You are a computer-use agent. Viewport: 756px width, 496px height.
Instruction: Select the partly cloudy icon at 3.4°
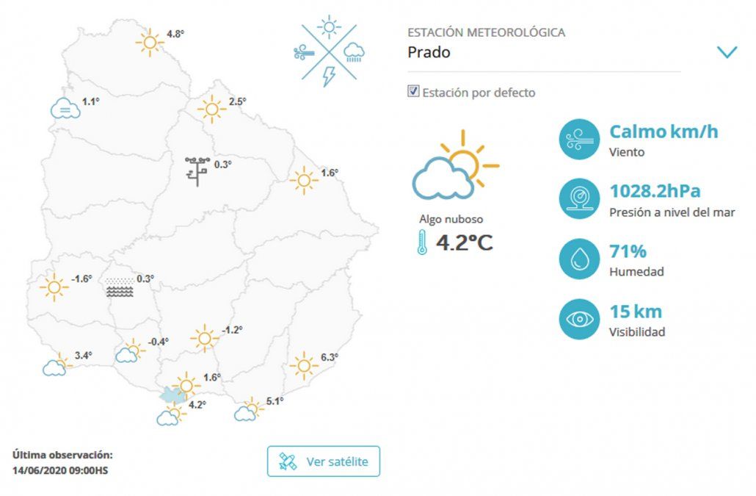tap(57, 365)
